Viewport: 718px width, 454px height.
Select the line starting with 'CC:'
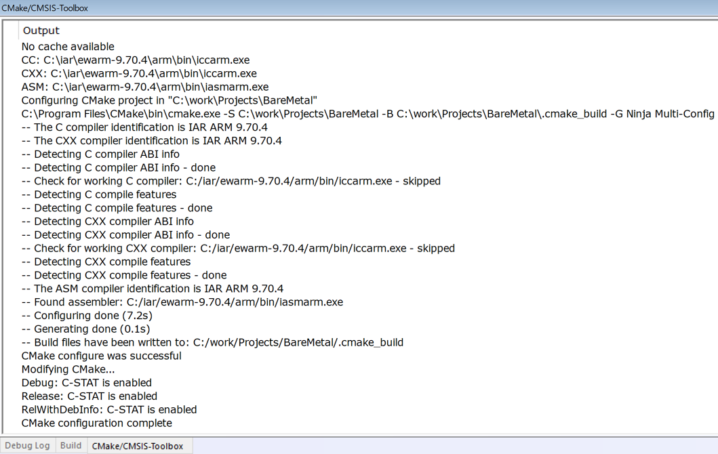(136, 60)
